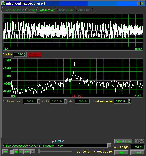The image size is (146, 156).
Task: Click the Clear display button
Action: pyautogui.click(x=123, y=141)
